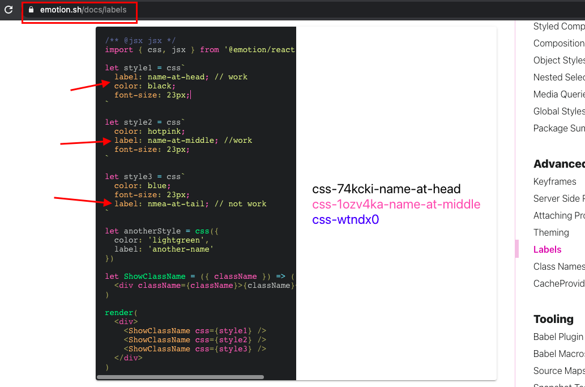585x387 pixels.
Task: Click the 'color: hotpink;' code line
Action: tap(150, 131)
